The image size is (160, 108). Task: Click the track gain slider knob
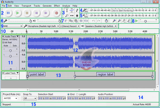10,51
